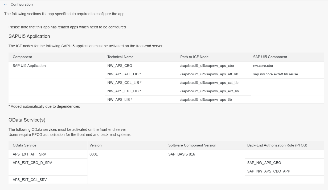Select the Technical Name column header

(120, 57)
